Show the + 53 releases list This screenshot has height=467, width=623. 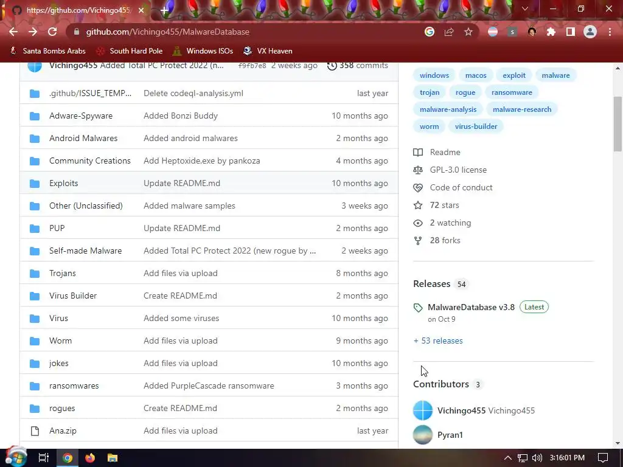[x=438, y=341]
